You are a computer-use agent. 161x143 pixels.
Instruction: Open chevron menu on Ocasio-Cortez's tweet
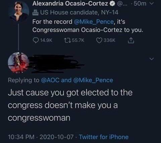(151, 3)
